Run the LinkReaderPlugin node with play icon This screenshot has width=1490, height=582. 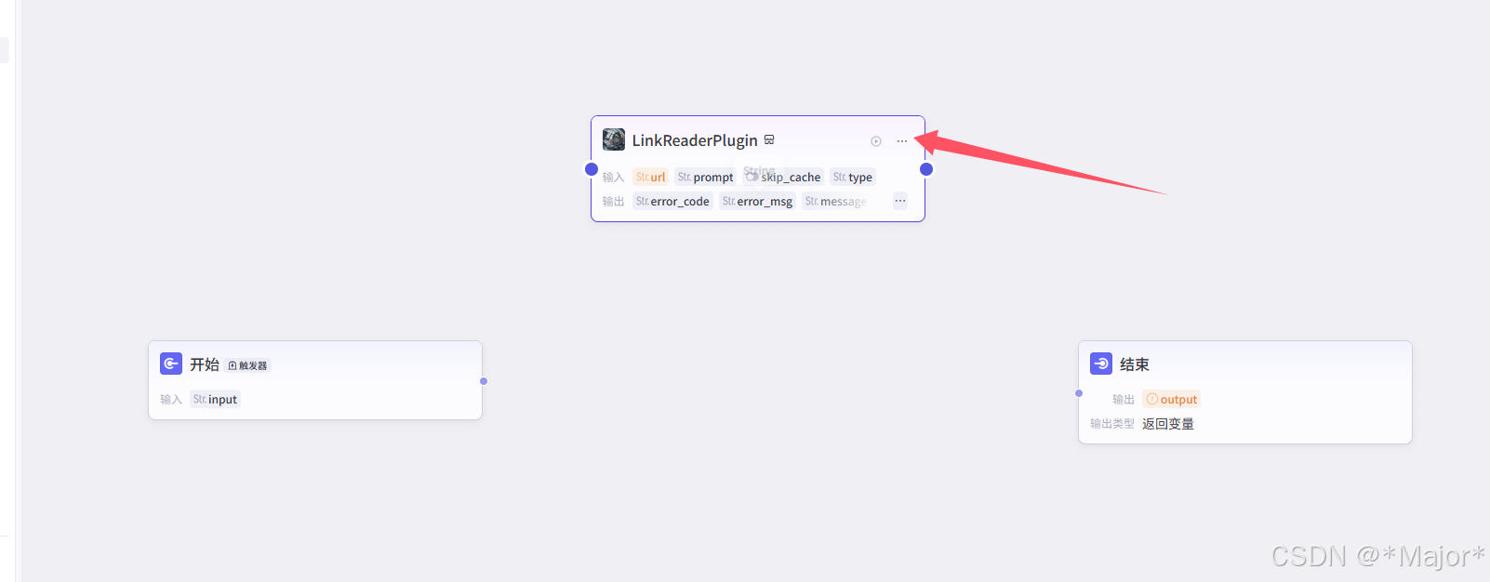(876, 141)
